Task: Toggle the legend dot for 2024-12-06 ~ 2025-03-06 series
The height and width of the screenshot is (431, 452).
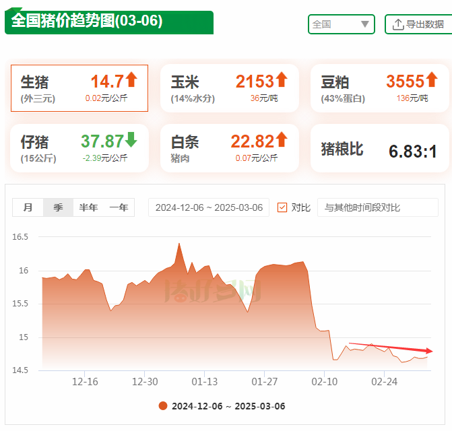Action: (x=163, y=406)
